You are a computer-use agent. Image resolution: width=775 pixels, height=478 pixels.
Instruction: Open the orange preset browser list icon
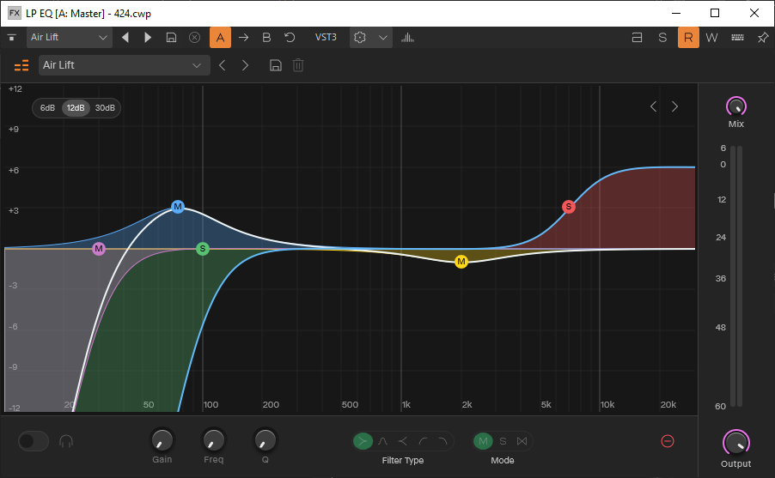pyautogui.click(x=21, y=65)
